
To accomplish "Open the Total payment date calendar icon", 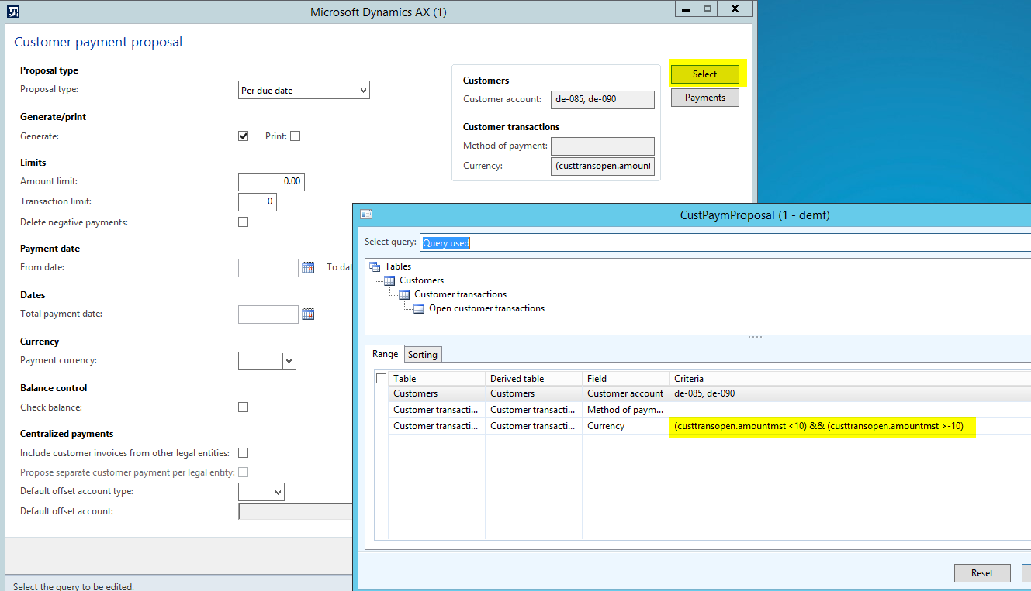I will [x=308, y=314].
